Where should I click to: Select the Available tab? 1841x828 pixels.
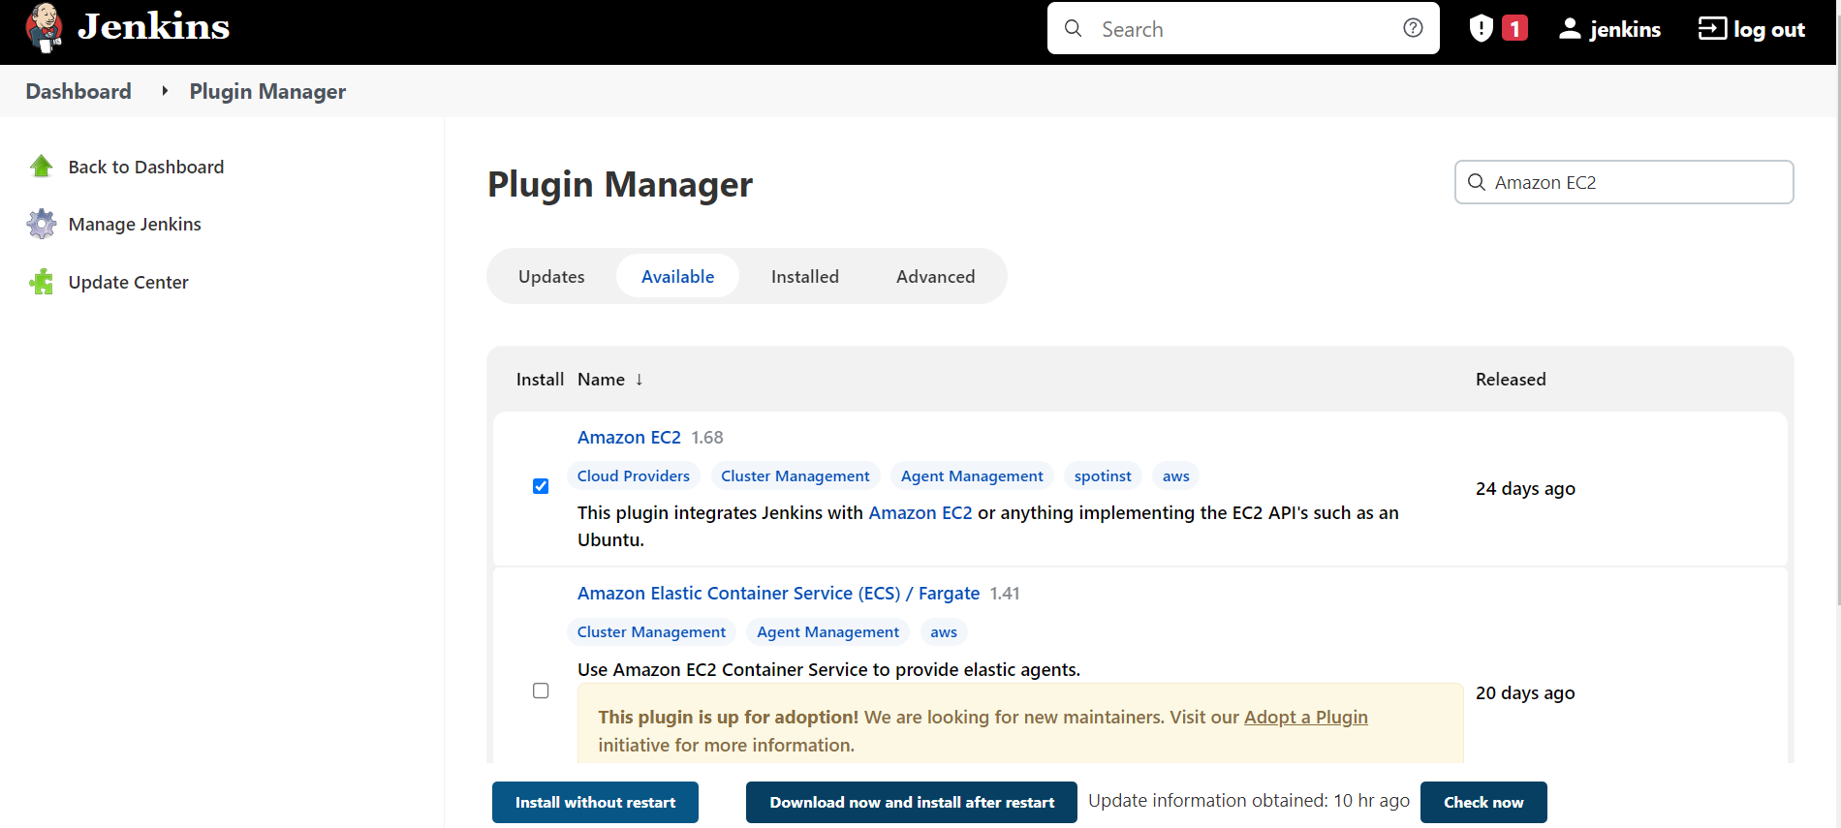pos(677,277)
